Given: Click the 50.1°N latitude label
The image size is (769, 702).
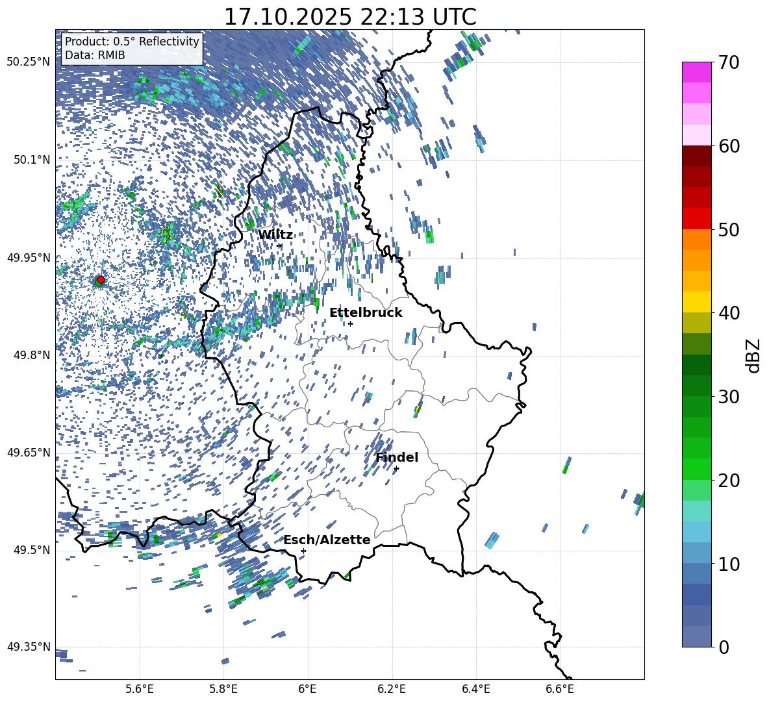Looking at the screenshot, I should [x=32, y=160].
